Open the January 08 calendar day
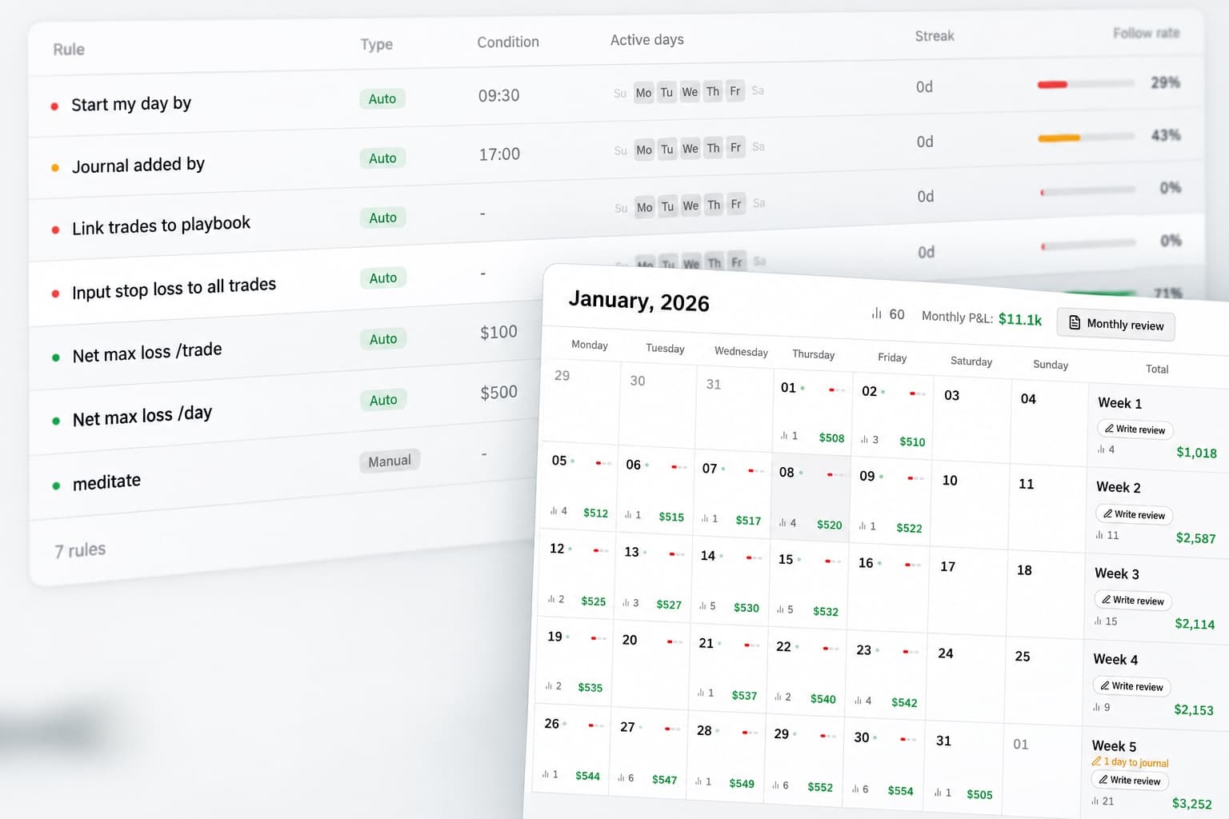 coord(810,499)
